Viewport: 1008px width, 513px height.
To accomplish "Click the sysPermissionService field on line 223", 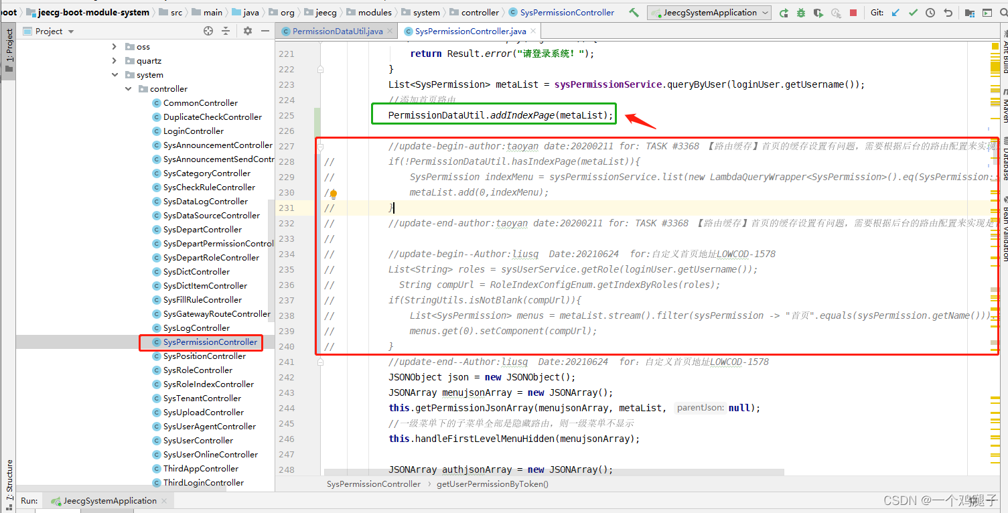I will coord(607,84).
